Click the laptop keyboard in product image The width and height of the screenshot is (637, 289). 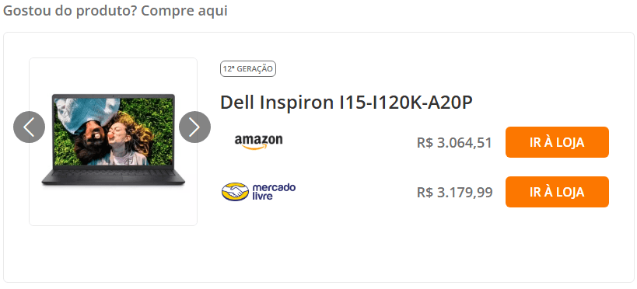click(x=114, y=173)
